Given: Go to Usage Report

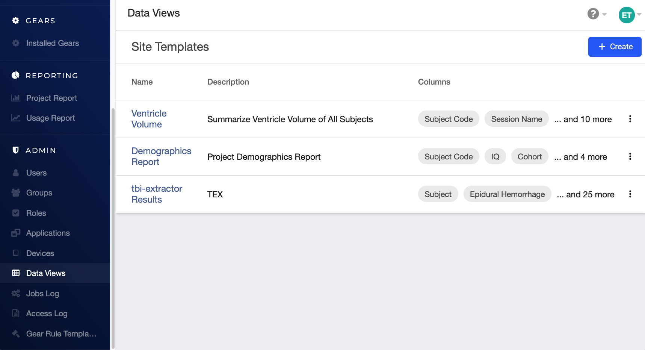Looking at the screenshot, I should pos(51,118).
